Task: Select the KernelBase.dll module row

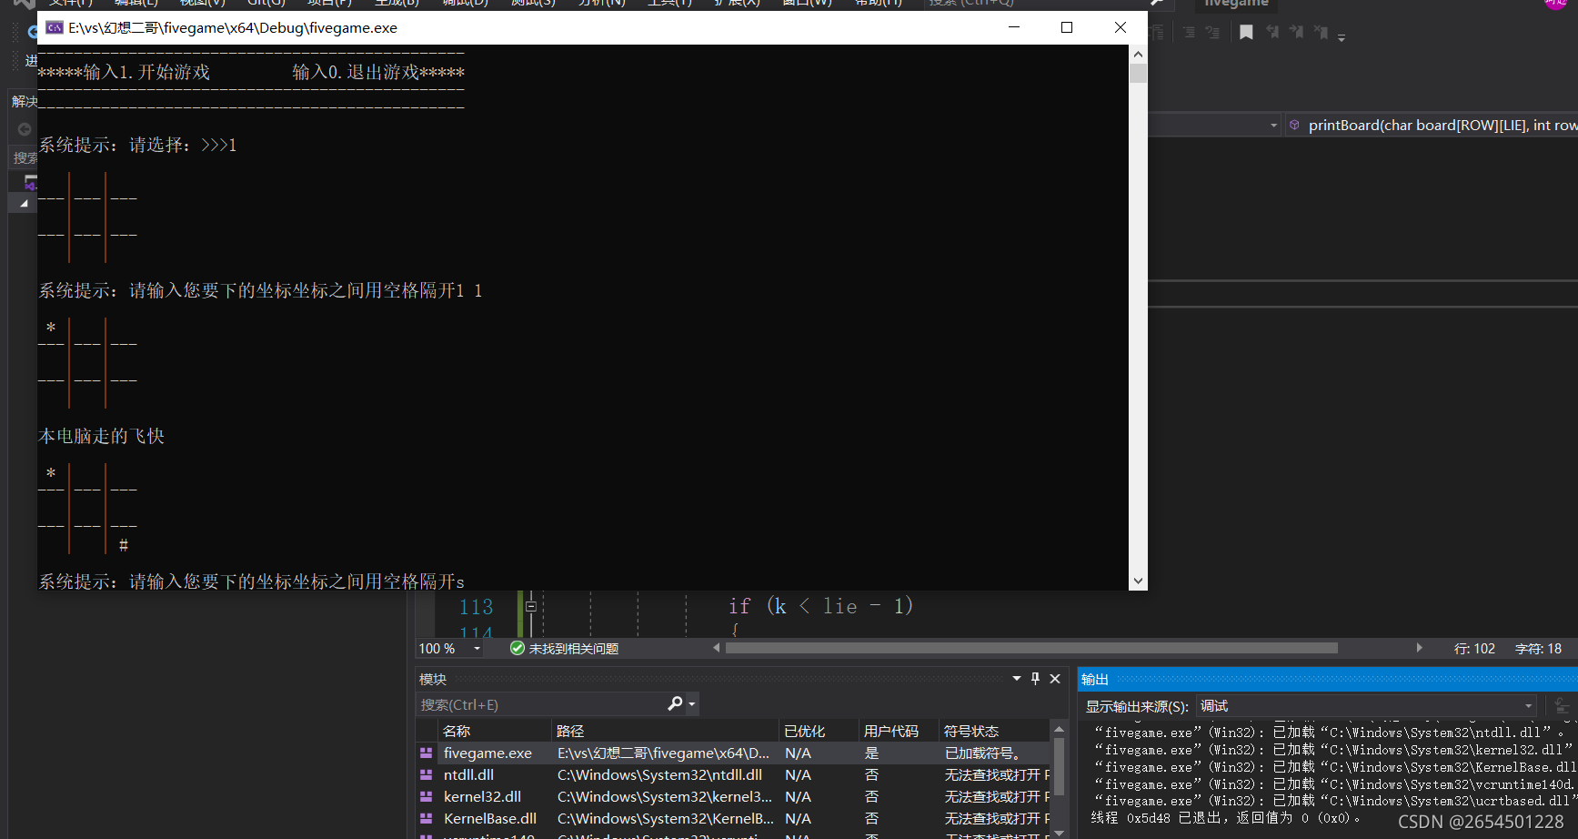Action: click(x=733, y=819)
